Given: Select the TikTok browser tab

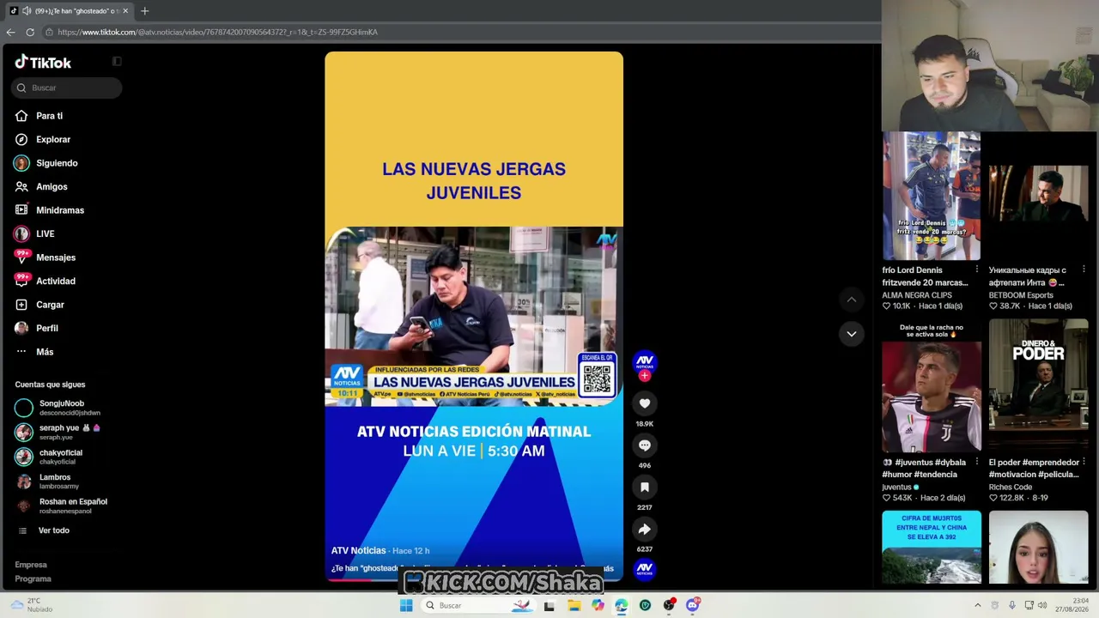Looking at the screenshot, I should tap(69, 11).
